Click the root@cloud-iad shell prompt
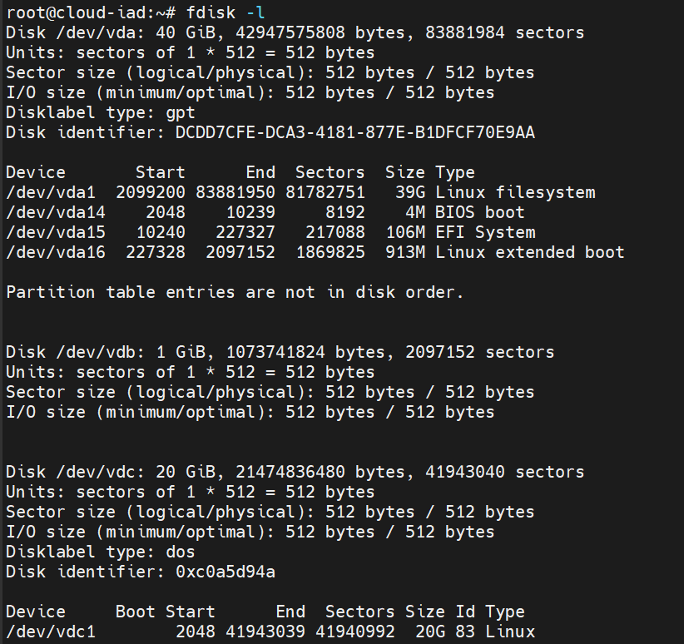 point(81,12)
